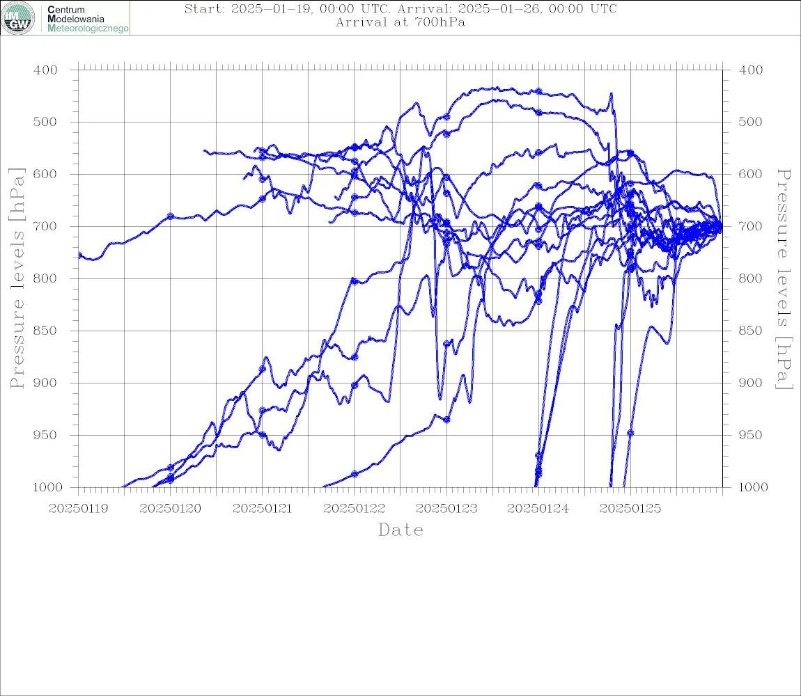
Task: Click the 'Arrival at 700hPa' subtitle
Action: coord(400,22)
